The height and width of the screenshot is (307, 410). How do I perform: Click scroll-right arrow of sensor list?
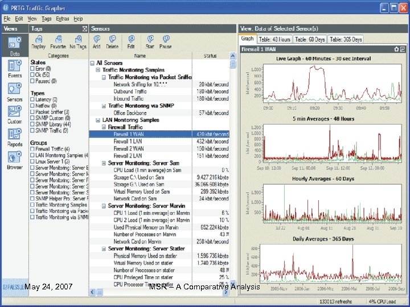coord(226,292)
